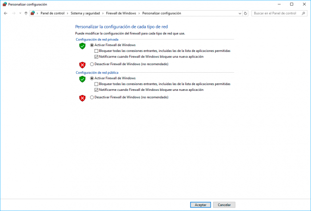The image size is (311, 211).
Task: Expand chevron after Panel de control breadcrumb
Action: 68,13
